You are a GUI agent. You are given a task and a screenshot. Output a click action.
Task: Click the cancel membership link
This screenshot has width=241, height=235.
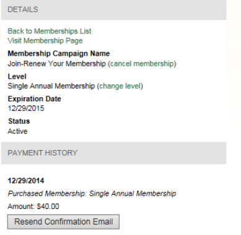pyautogui.click(x=142, y=64)
